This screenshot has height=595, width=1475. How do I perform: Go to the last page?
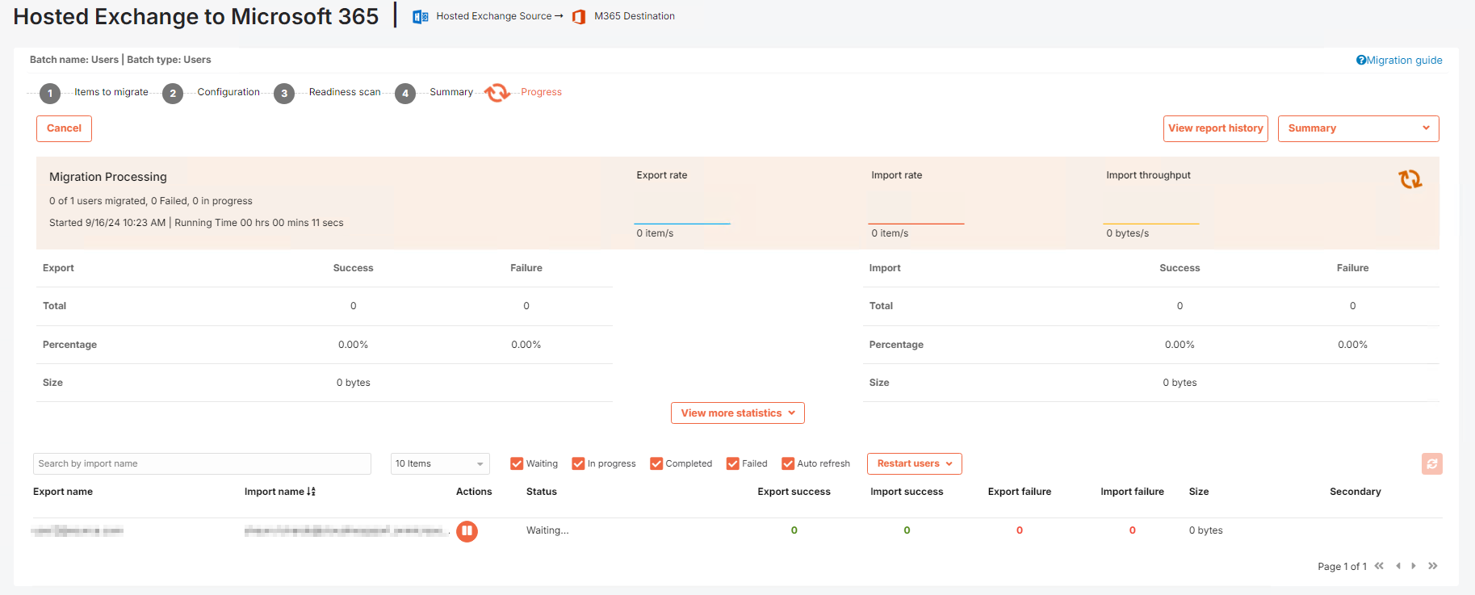coord(1433,566)
